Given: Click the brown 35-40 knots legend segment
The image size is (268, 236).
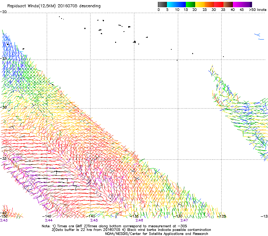Looking at the screenshot, I should [x=228, y=4].
